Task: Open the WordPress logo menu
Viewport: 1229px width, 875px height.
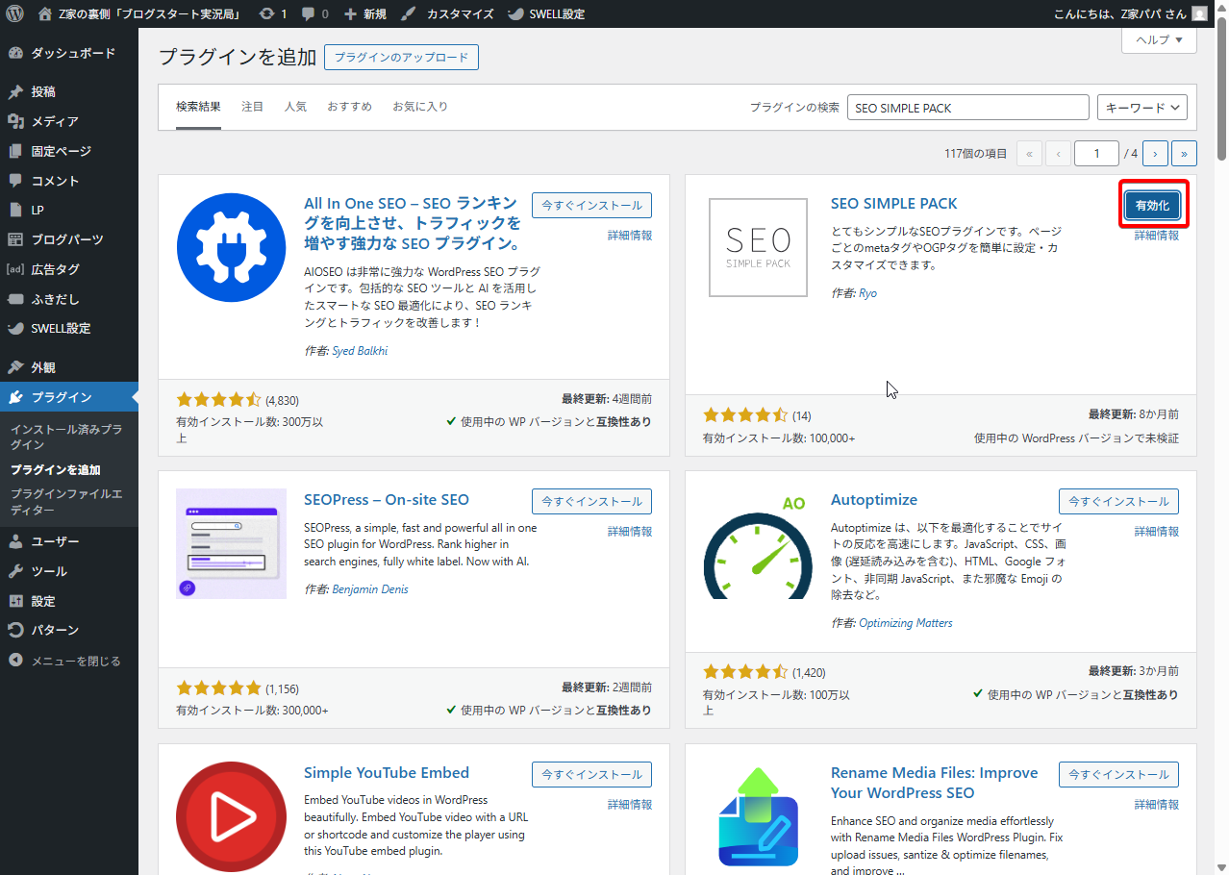Action: tap(14, 14)
